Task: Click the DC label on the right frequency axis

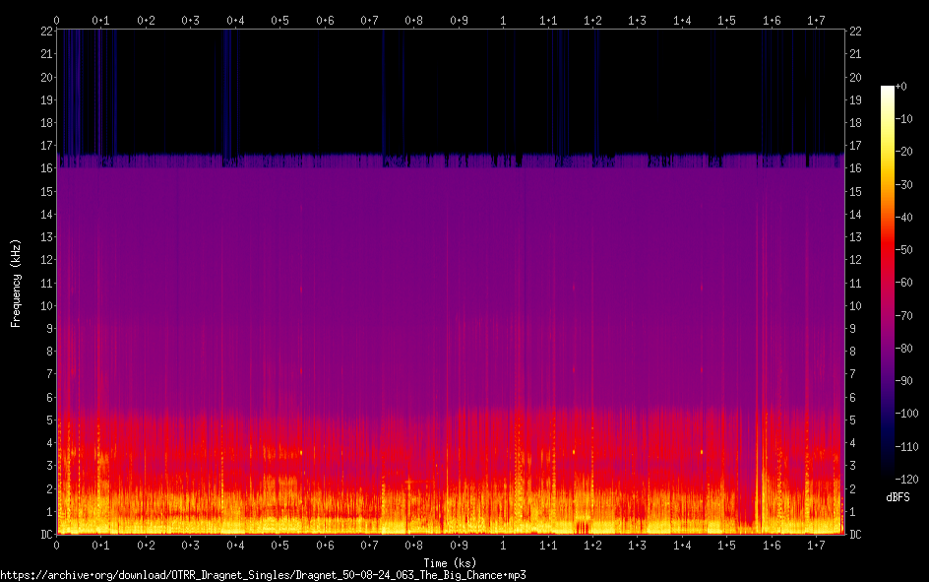Action: click(856, 535)
